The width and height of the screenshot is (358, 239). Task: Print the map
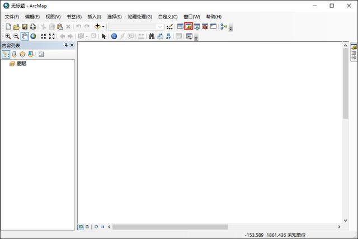[x=33, y=27]
